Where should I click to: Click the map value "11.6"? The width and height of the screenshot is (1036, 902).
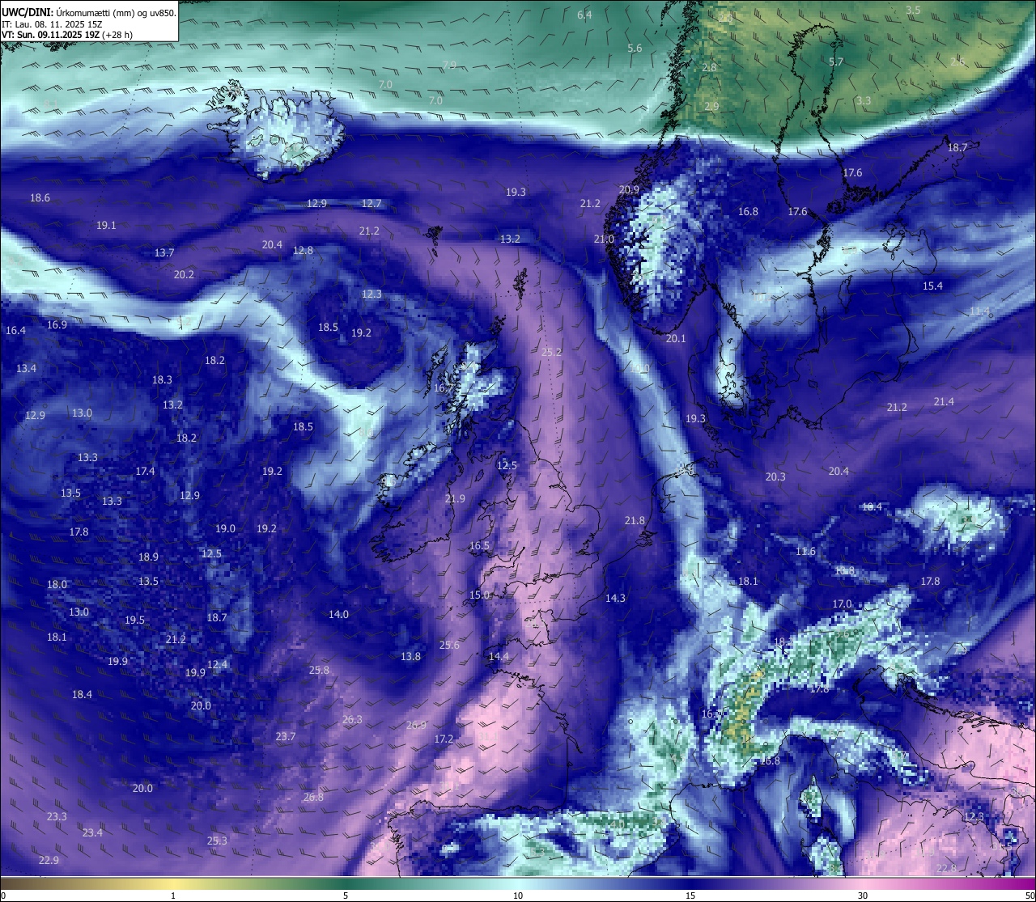(805, 551)
